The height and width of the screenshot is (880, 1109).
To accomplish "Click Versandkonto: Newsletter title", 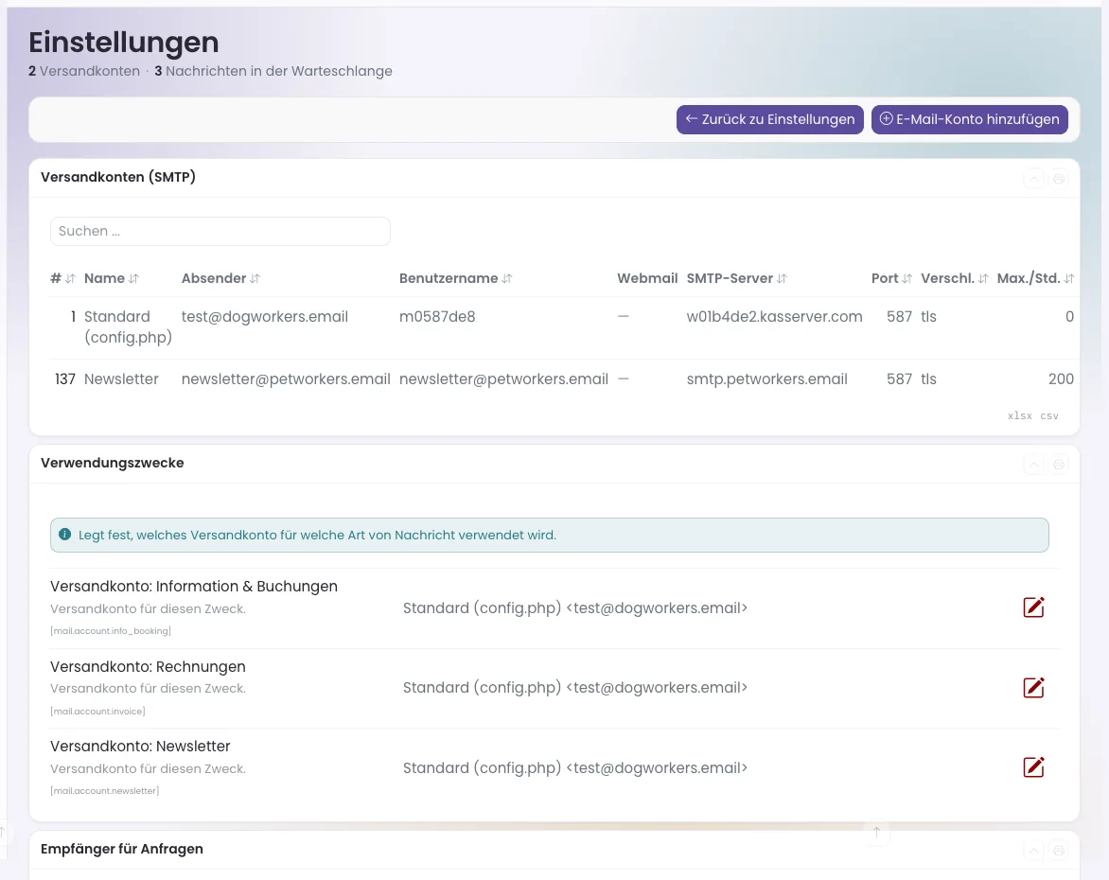I will coord(140,747).
